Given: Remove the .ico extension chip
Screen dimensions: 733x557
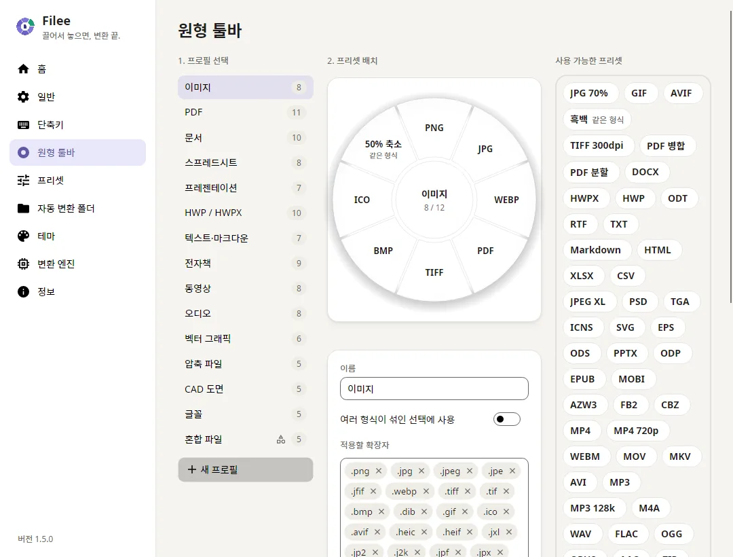Looking at the screenshot, I should pyautogui.click(x=506, y=511).
